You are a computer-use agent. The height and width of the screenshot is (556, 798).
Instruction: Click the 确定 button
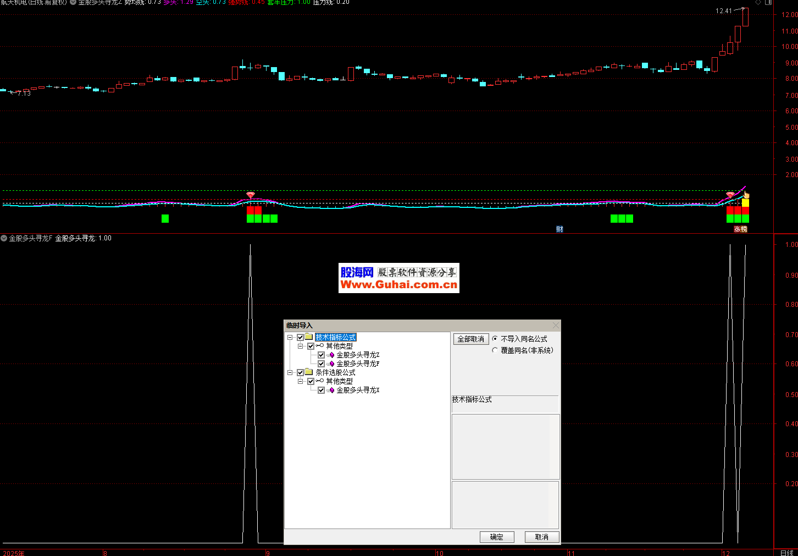[x=497, y=537]
